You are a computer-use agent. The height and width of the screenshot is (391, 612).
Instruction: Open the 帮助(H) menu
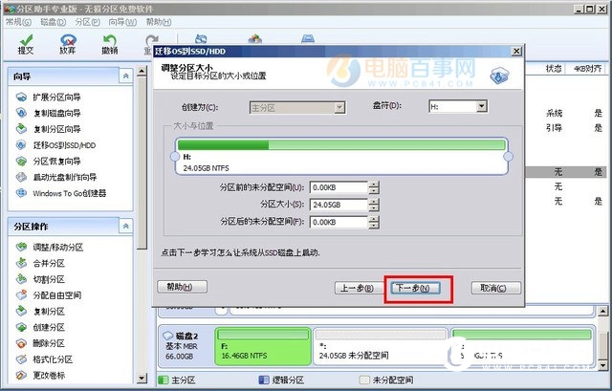point(159,22)
